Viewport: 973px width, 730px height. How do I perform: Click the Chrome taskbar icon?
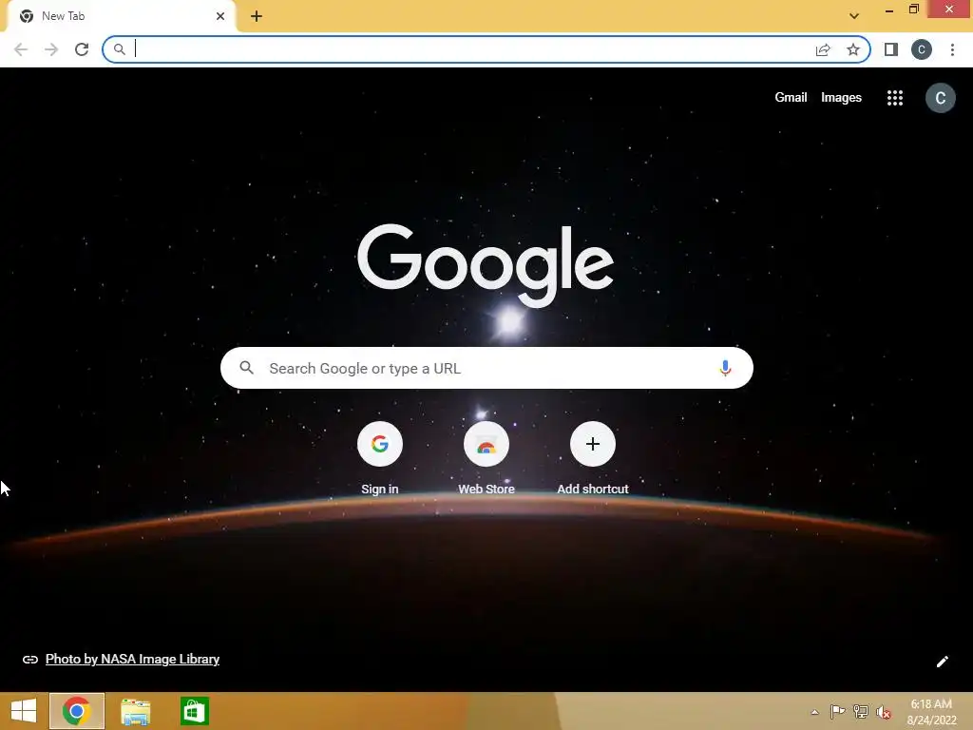(76, 711)
